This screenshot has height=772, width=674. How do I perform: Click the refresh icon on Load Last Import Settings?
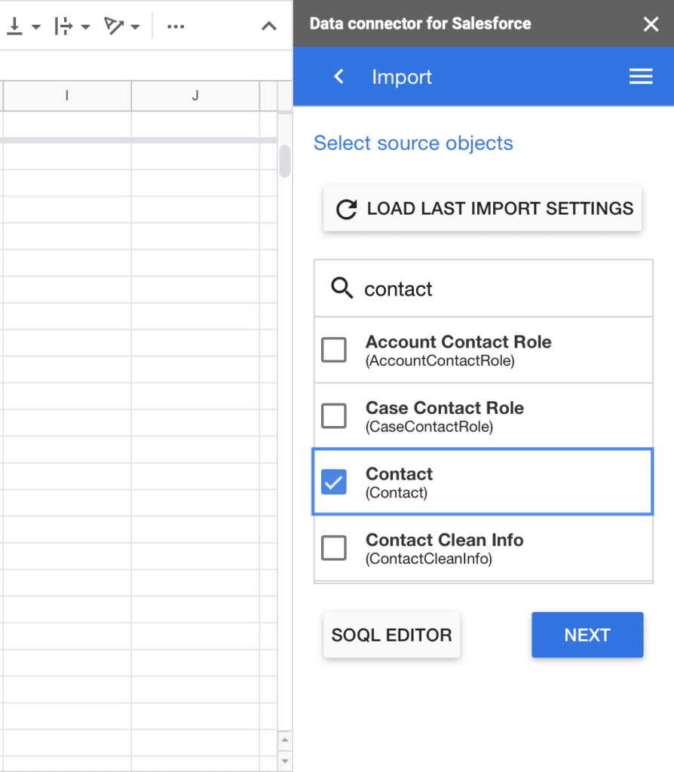tap(346, 209)
